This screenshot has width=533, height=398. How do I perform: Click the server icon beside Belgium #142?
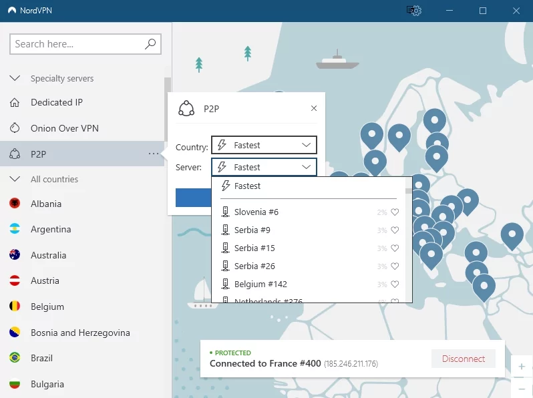(x=225, y=284)
